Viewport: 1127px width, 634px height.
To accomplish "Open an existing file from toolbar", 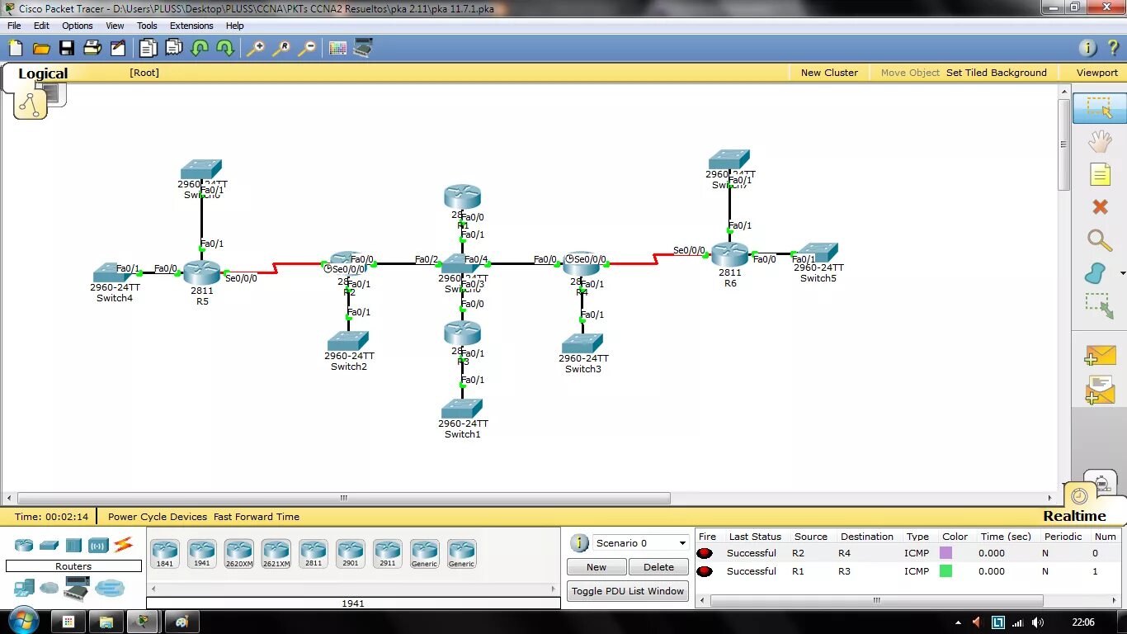I will coord(40,48).
